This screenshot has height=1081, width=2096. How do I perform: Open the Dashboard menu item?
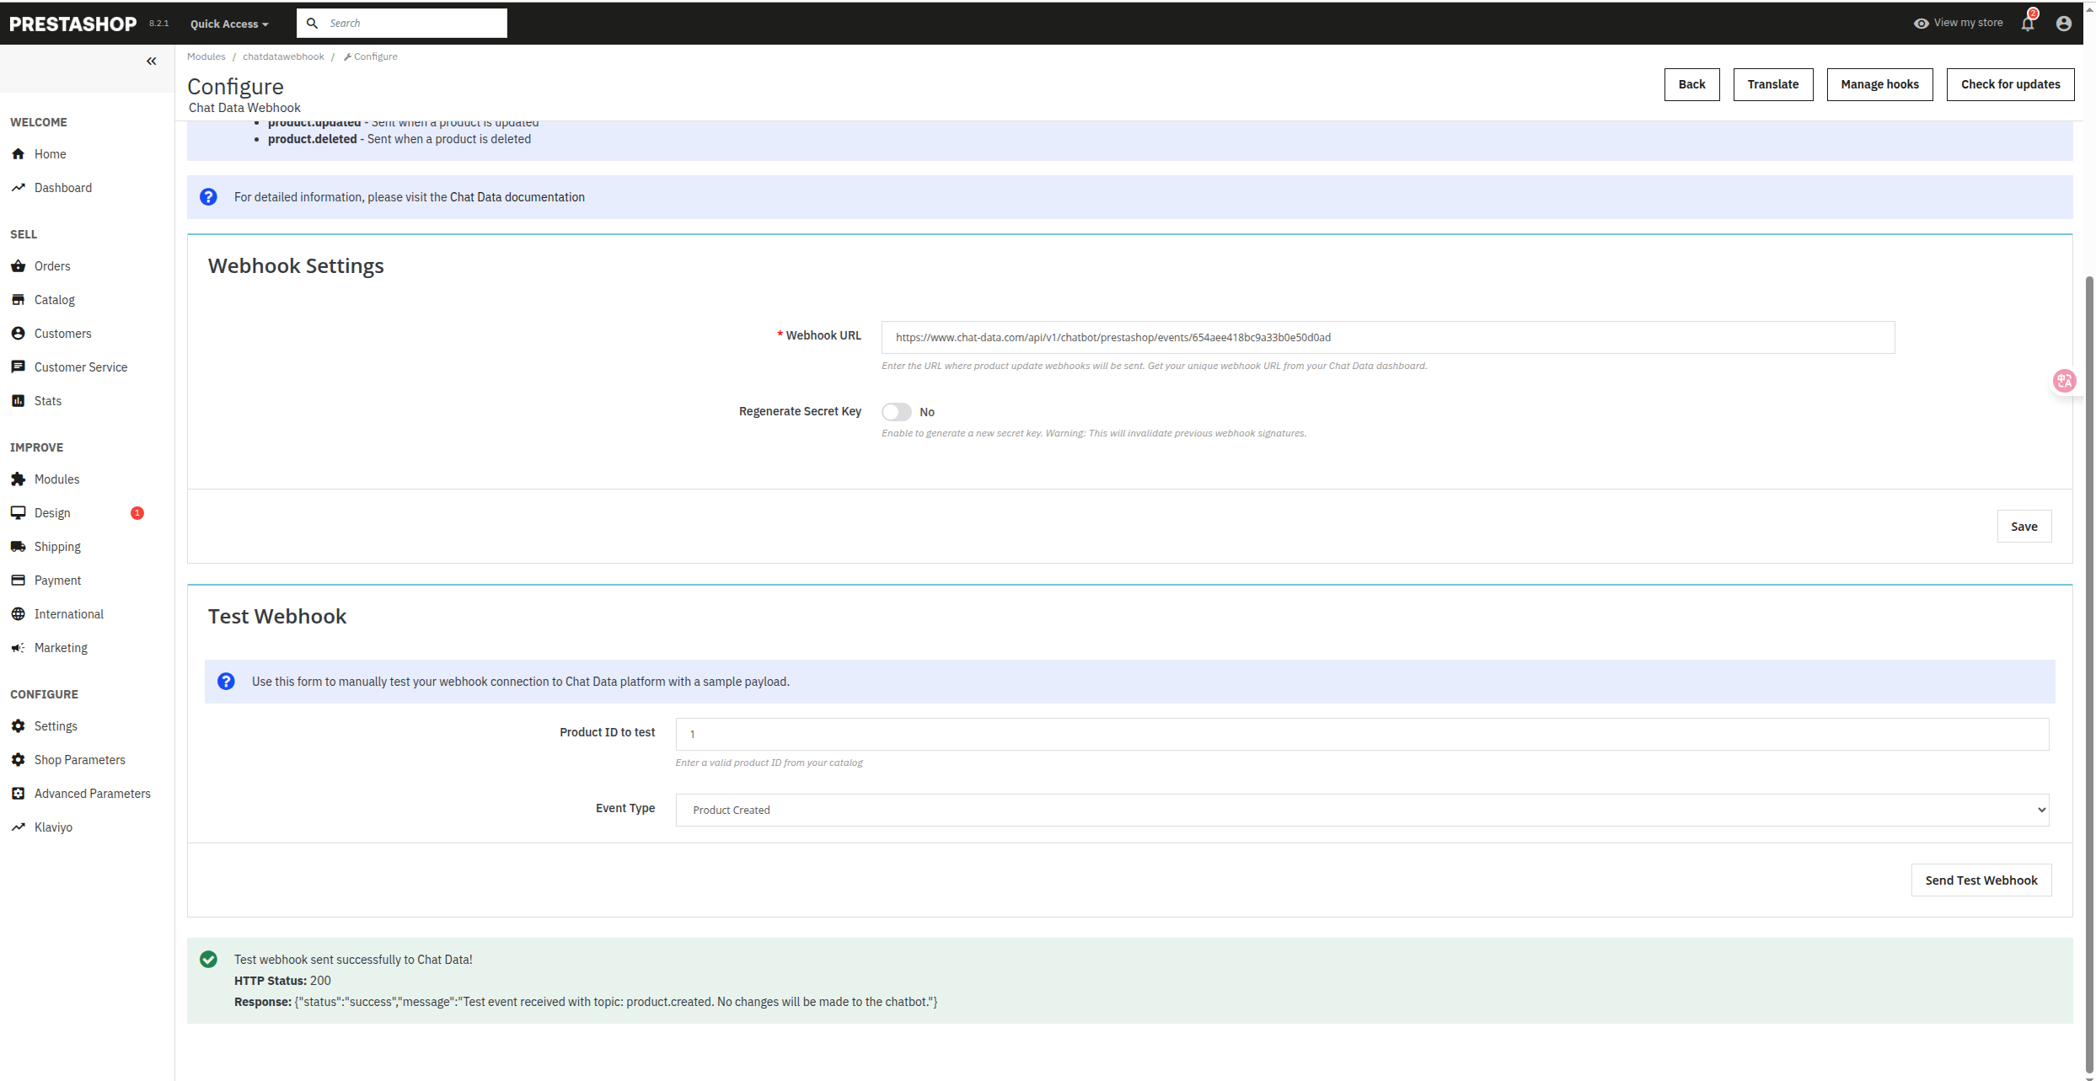pos(63,188)
